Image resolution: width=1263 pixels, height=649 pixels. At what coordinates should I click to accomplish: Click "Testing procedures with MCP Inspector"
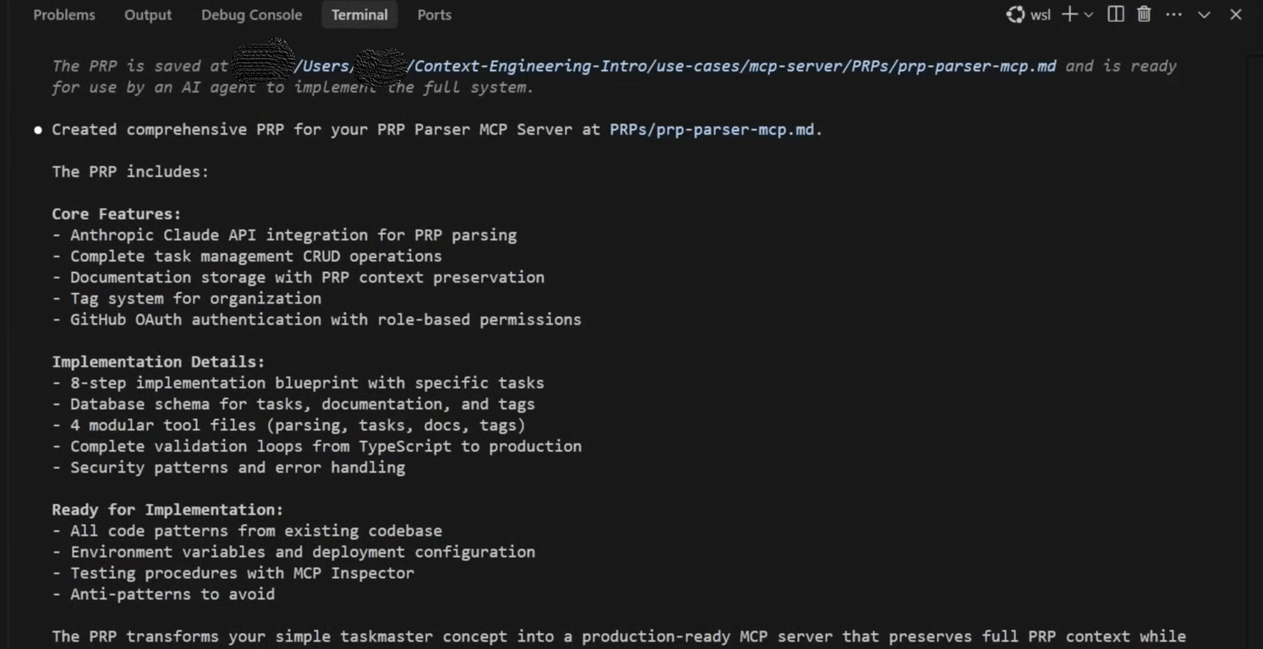tap(242, 573)
